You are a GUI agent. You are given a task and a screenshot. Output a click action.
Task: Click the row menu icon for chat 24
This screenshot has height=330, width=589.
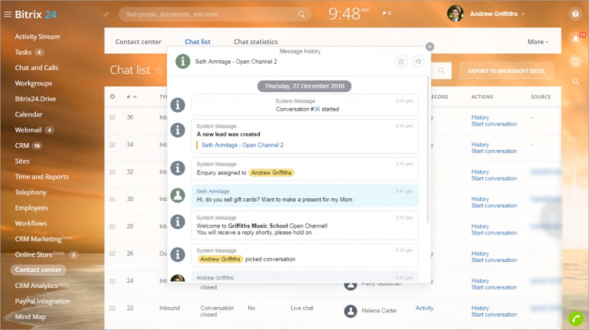pos(112,281)
